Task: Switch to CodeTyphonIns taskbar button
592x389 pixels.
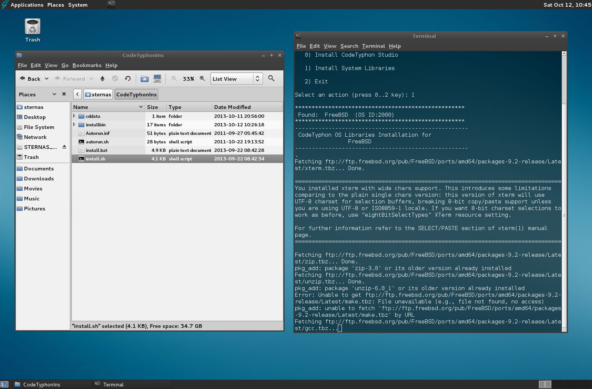Action: [x=53, y=385]
